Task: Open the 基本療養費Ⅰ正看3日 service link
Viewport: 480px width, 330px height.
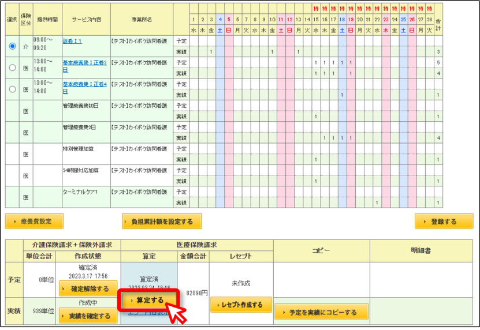Action: (85, 66)
